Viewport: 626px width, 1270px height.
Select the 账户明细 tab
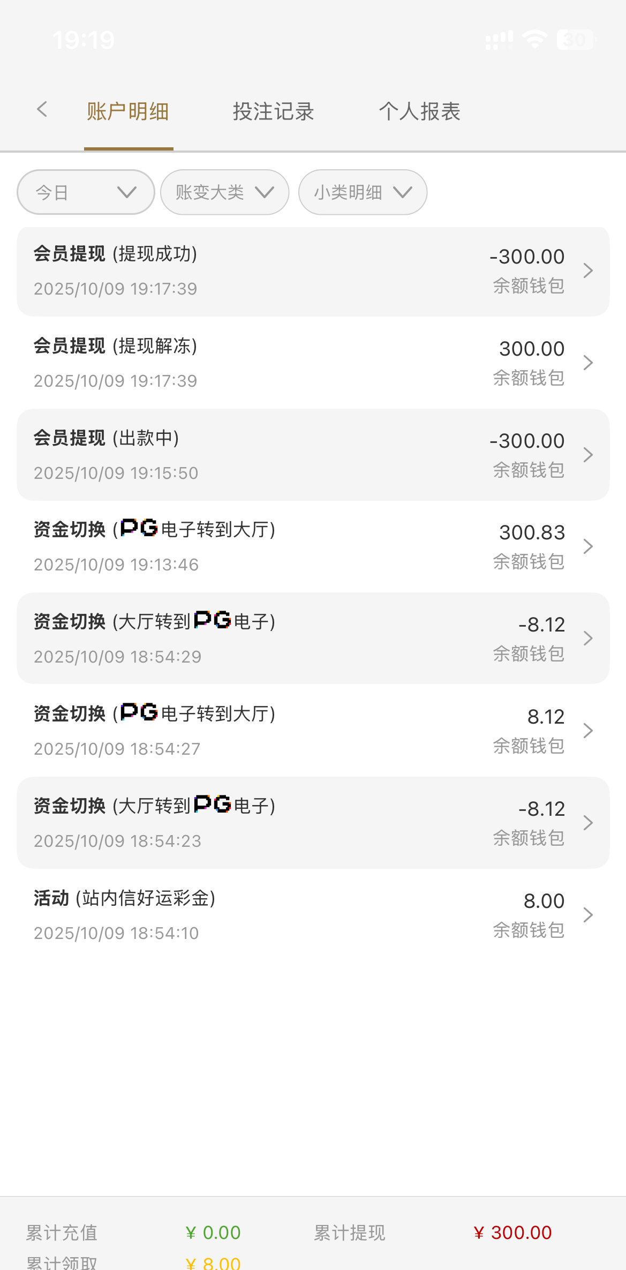pos(128,112)
